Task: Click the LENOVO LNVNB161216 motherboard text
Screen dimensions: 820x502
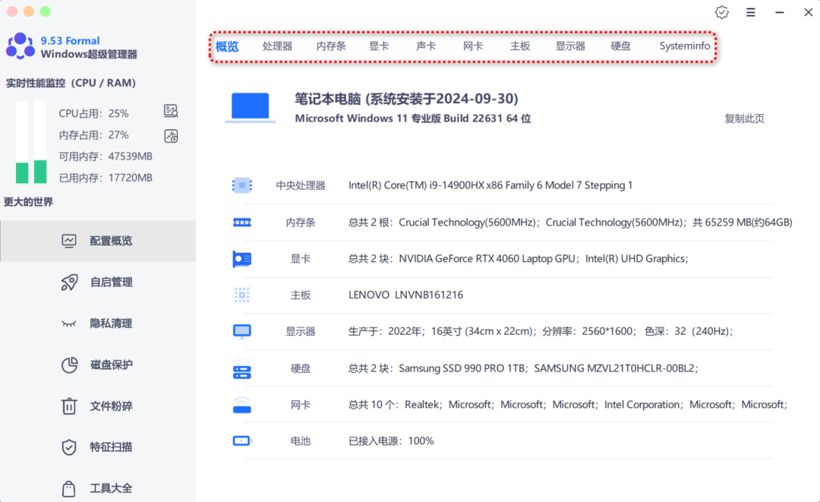Action: [405, 295]
